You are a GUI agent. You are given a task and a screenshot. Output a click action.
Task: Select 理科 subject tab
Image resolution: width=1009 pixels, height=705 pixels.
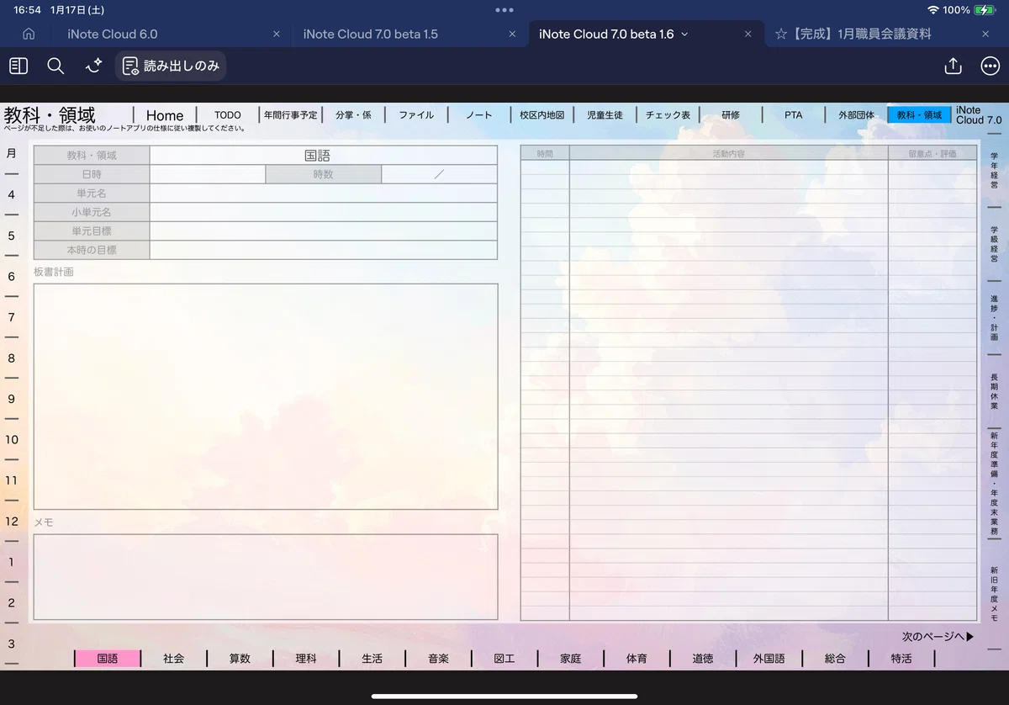coord(306,659)
